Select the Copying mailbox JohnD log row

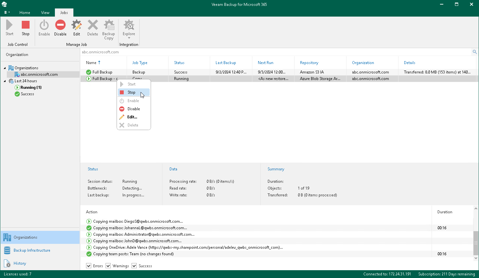[277, 241]
